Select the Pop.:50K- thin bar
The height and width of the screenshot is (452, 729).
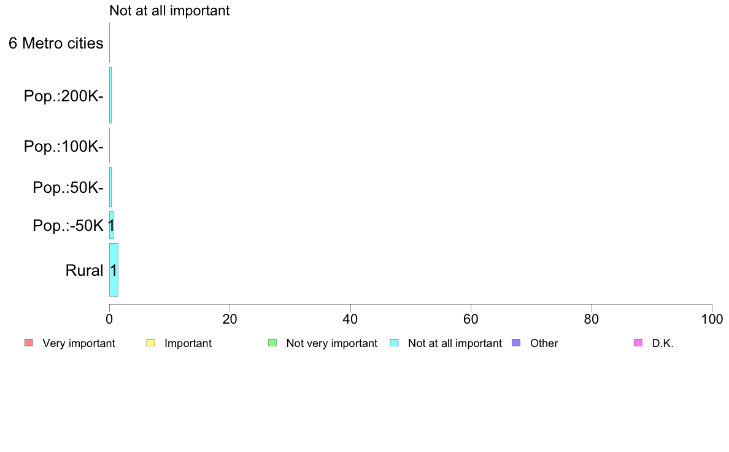tap(110, 187)
